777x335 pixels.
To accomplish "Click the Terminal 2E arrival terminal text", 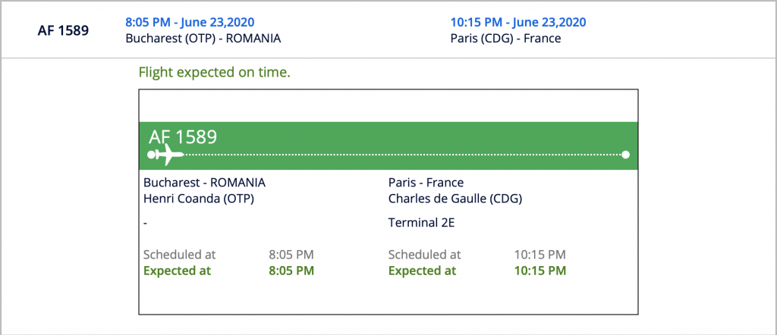I will point(422,222).
